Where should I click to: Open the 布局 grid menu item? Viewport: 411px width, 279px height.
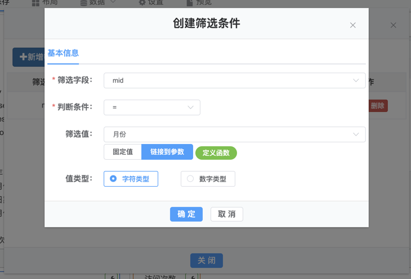[45, 2]
